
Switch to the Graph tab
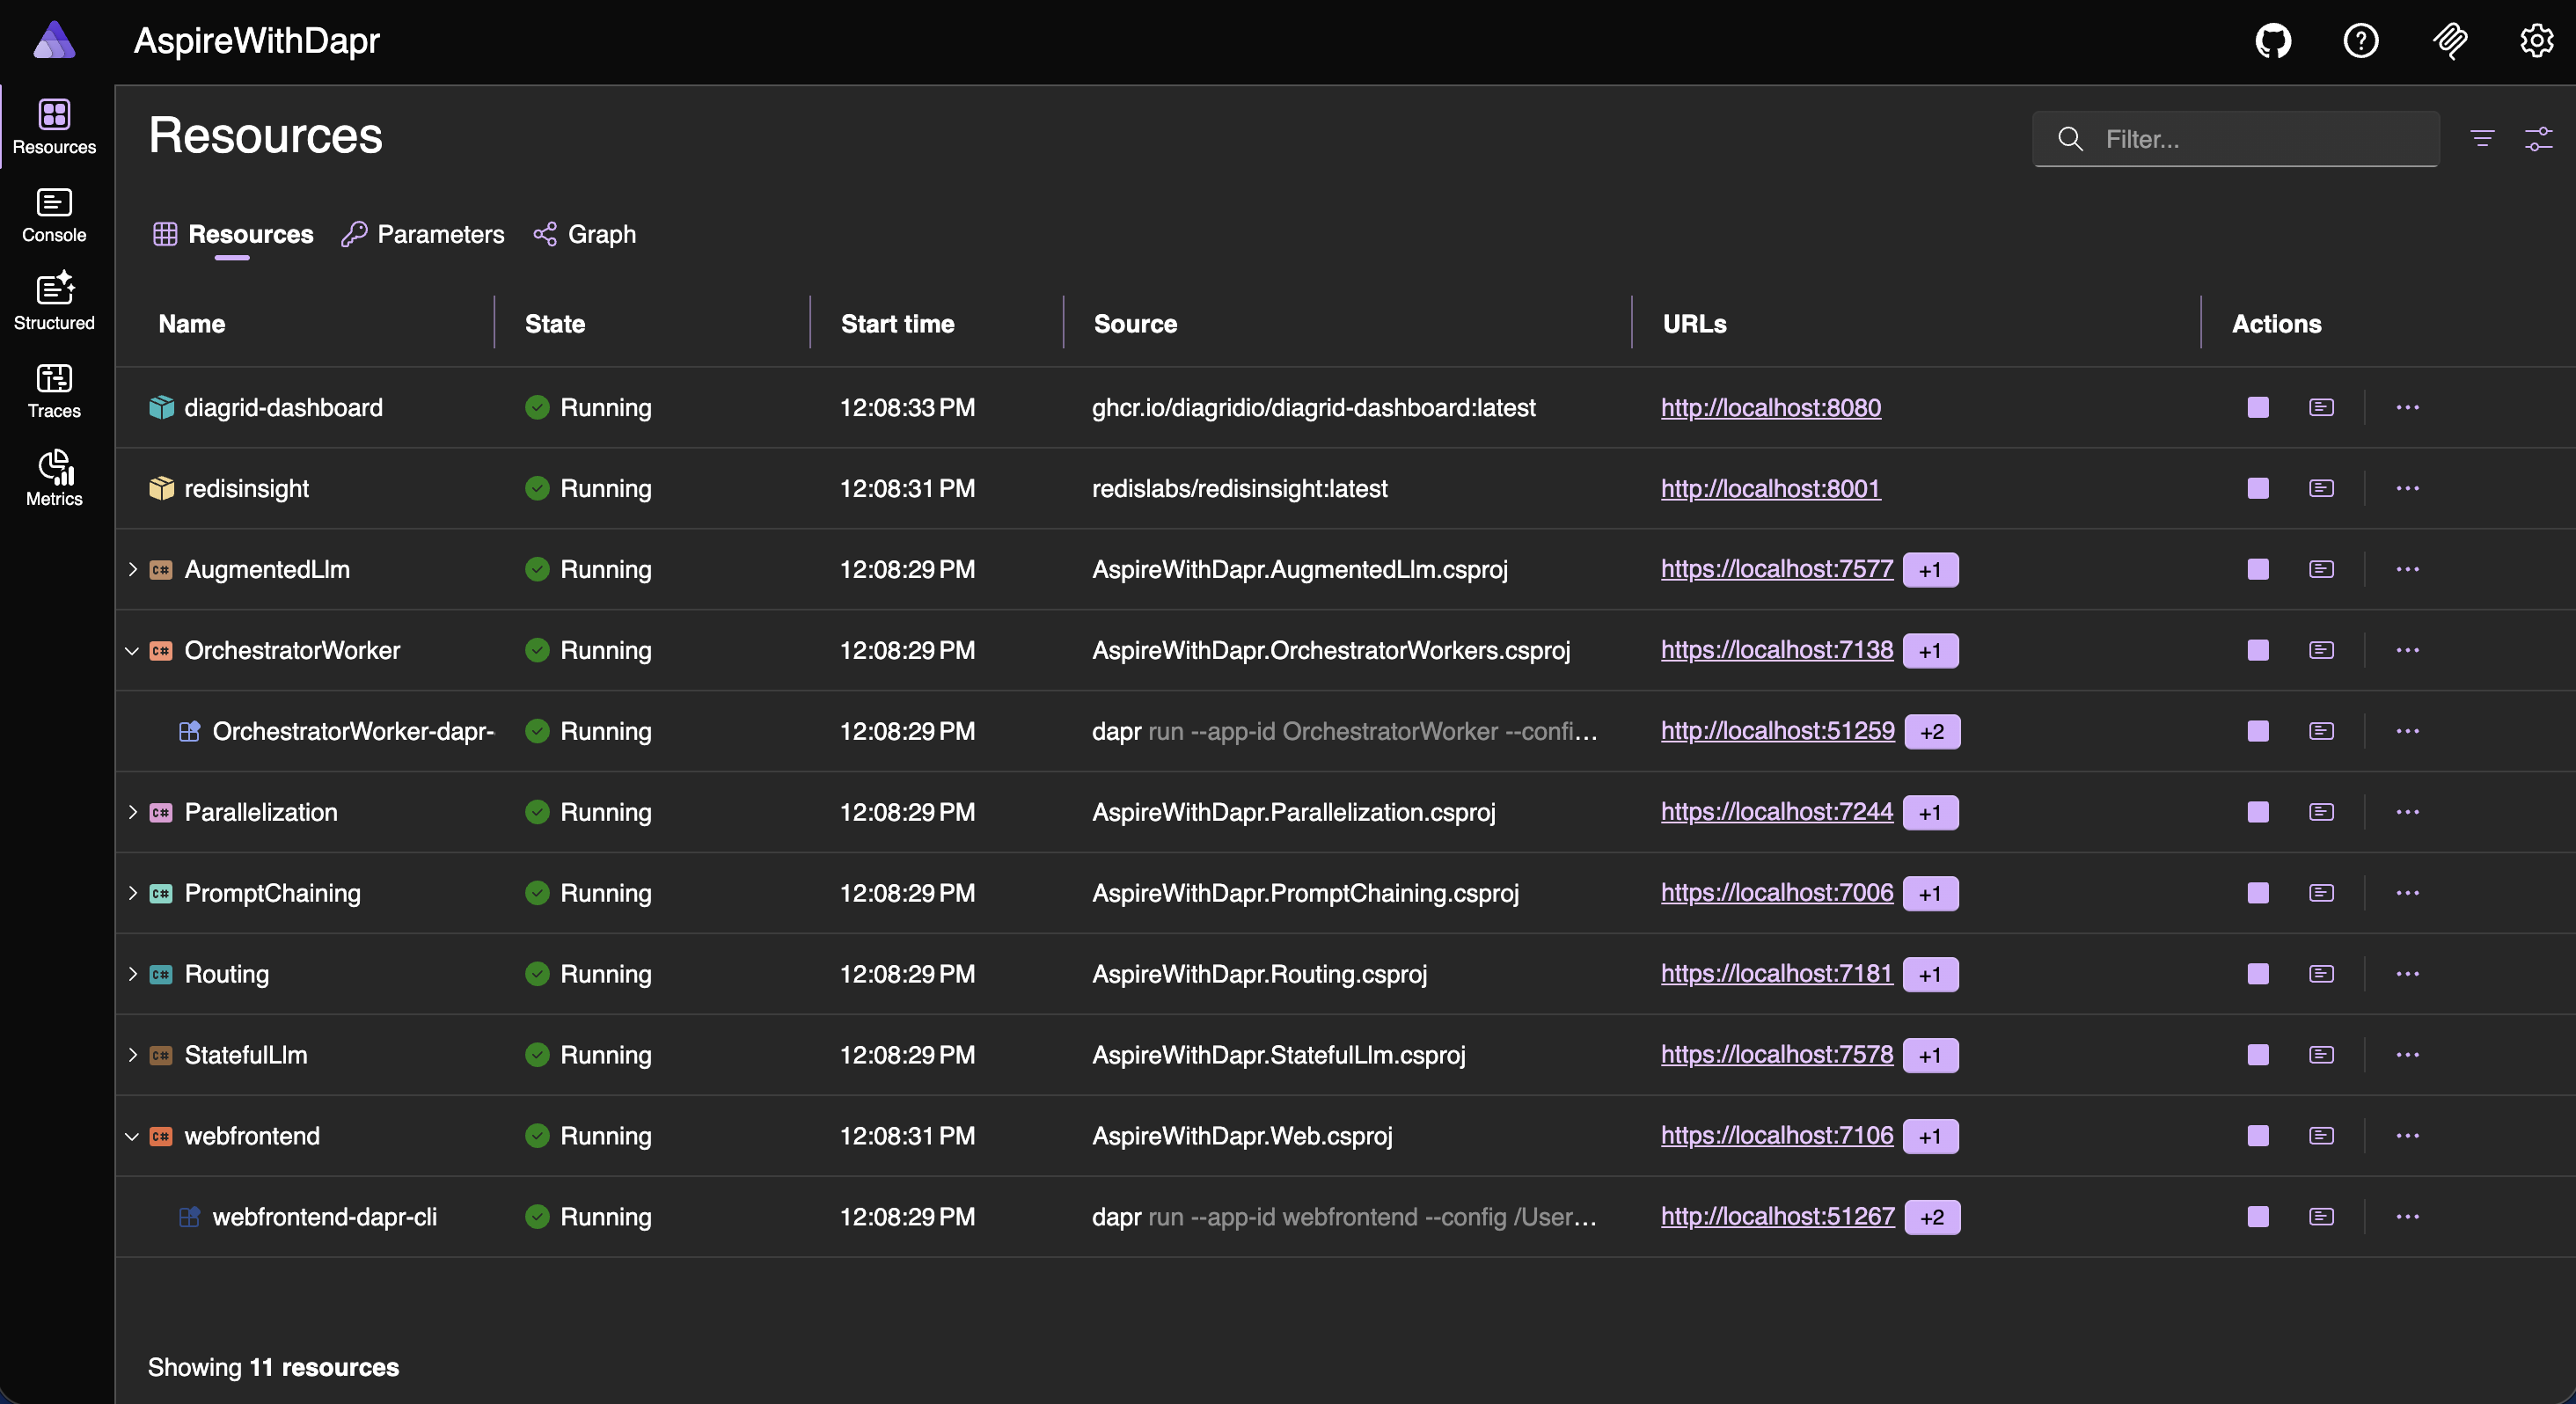[x=585, y=234]
